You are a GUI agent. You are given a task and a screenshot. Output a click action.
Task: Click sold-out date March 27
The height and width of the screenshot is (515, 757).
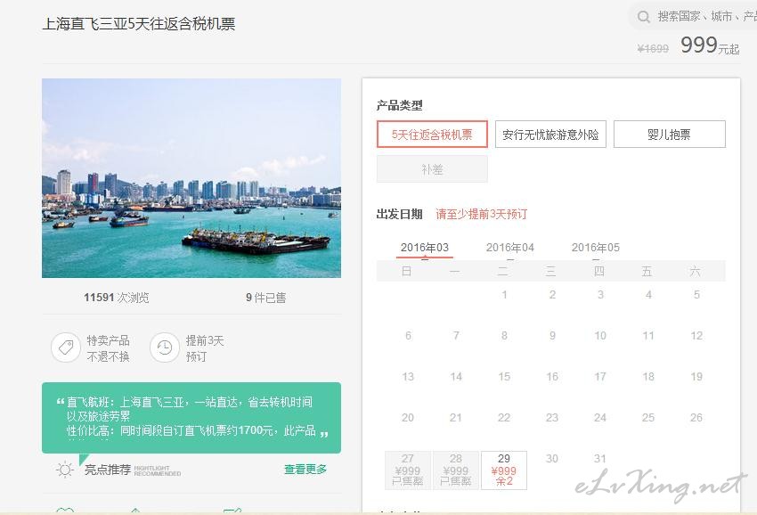(408, 470)
